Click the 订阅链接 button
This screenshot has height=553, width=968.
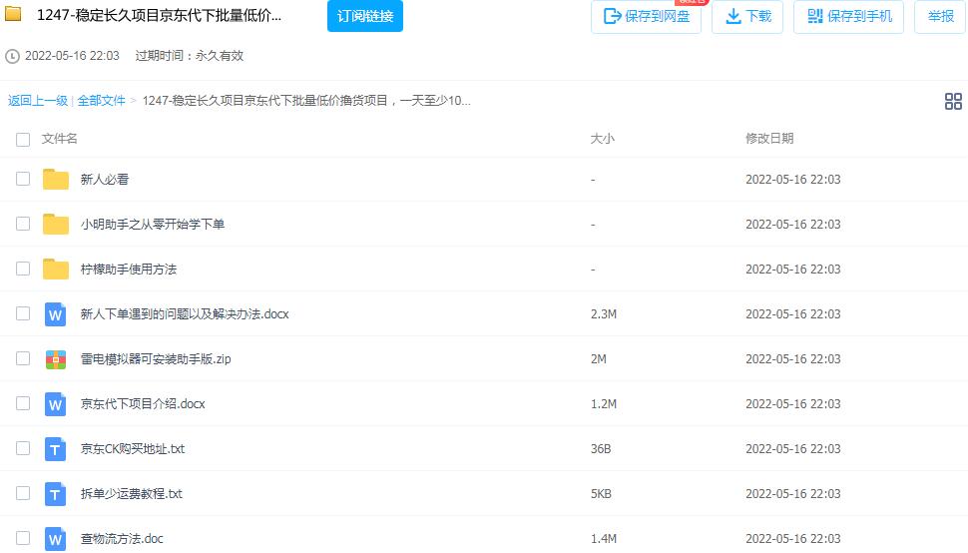pos(365,16)
